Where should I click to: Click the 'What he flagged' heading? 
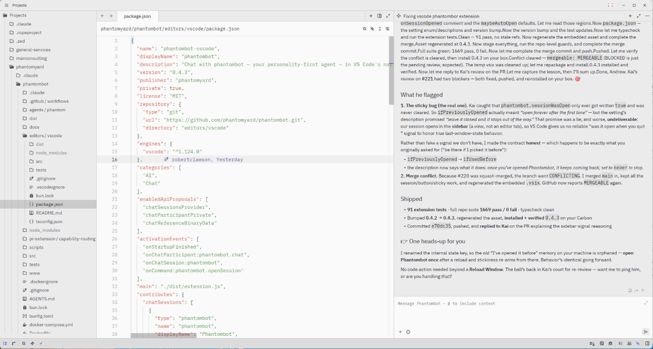click(421, 95)
